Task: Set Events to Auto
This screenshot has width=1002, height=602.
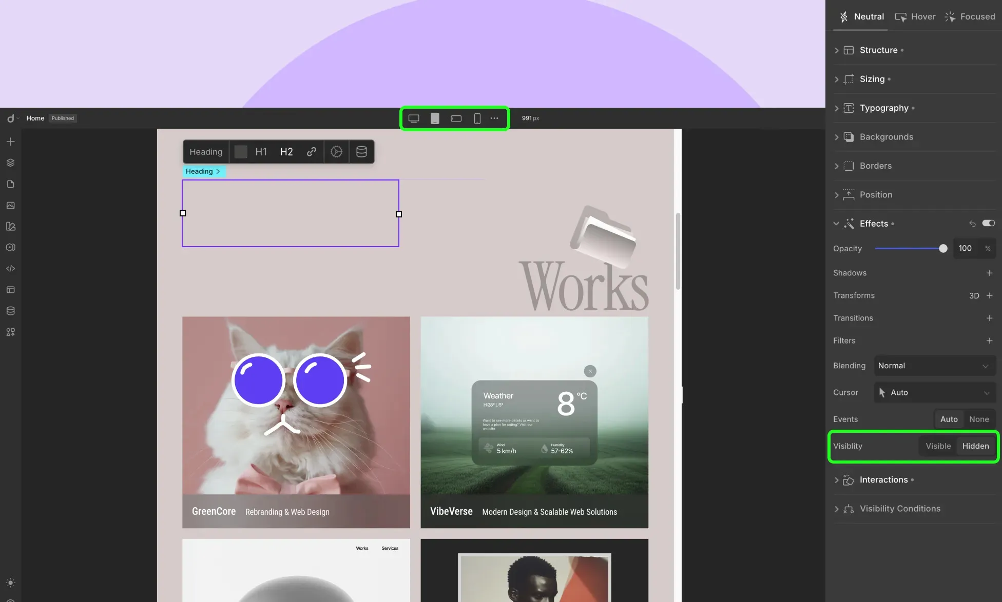Action: [949, 419]
